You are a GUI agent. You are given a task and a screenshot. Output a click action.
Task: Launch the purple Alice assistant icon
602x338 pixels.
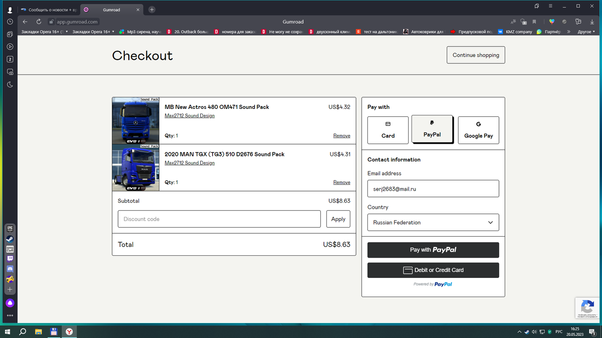click(x=10, y=303)
